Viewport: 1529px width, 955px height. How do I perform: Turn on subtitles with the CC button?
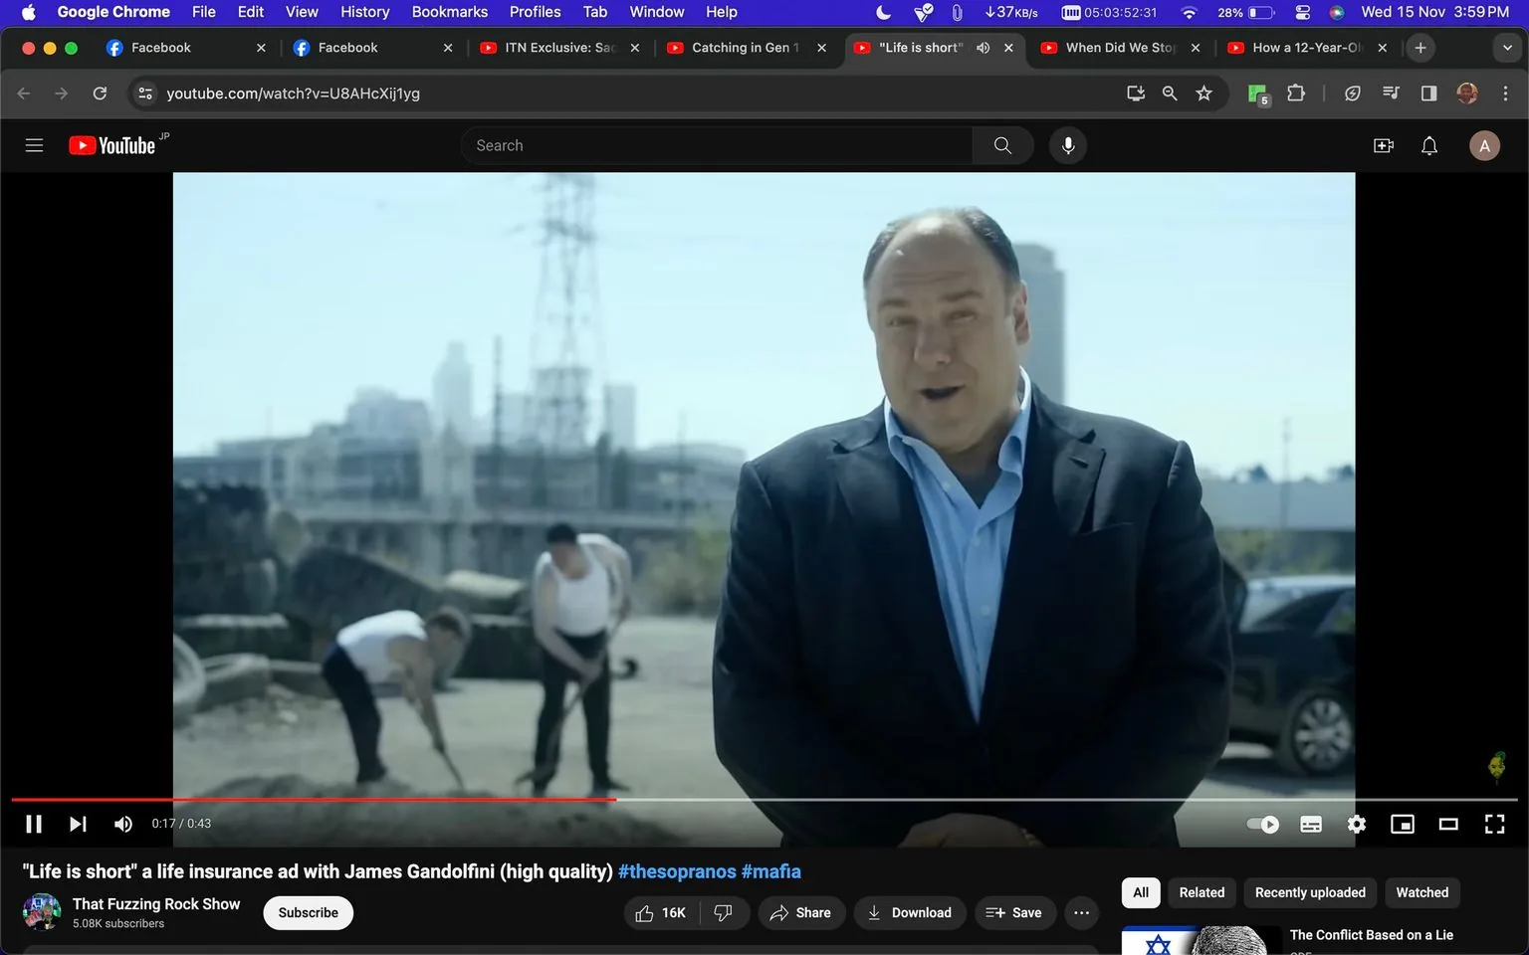coord(1310,824)
